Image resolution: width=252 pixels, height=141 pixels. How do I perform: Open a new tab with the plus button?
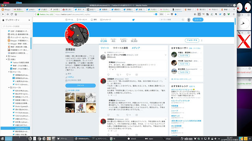pyautogui.click(x=234, y=9)
